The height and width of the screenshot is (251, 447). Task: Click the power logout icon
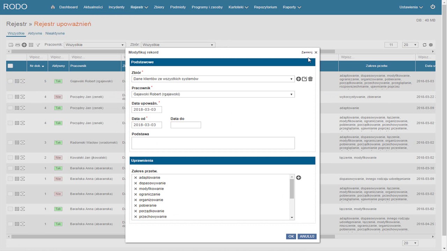[x=433, y=7]
